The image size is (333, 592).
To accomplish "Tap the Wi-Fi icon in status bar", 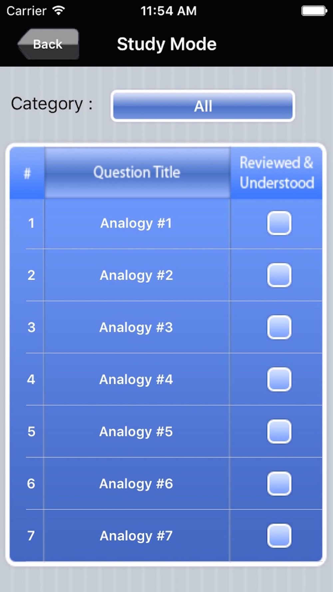I will point(59,11).
